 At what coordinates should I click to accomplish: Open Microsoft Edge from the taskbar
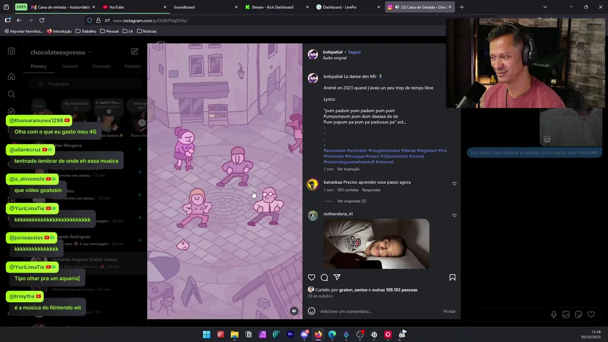[x=332, y=334]
